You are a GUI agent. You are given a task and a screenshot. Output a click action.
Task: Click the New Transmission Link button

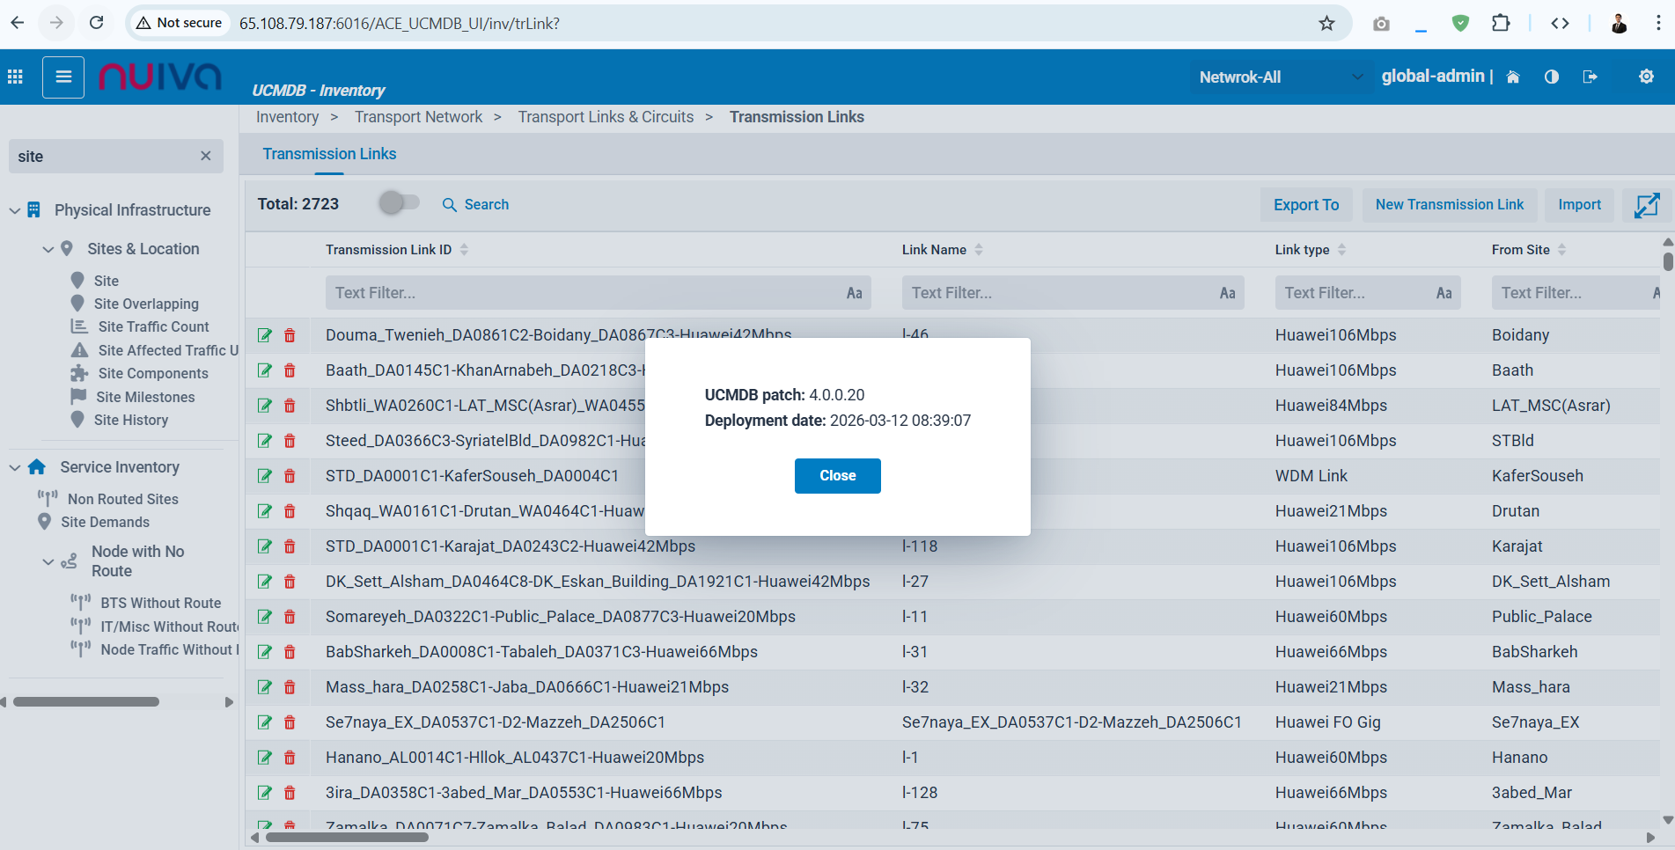1449,205
